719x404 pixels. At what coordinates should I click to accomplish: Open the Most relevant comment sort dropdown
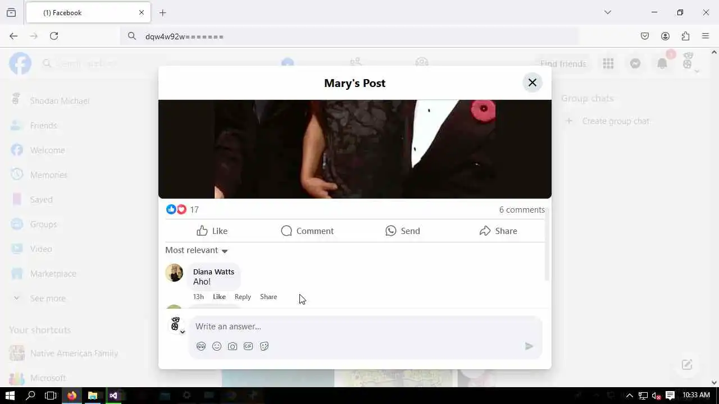197,250
